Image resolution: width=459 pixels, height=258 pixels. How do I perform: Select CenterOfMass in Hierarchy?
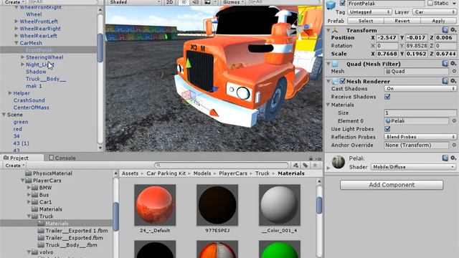click(31, 107)
